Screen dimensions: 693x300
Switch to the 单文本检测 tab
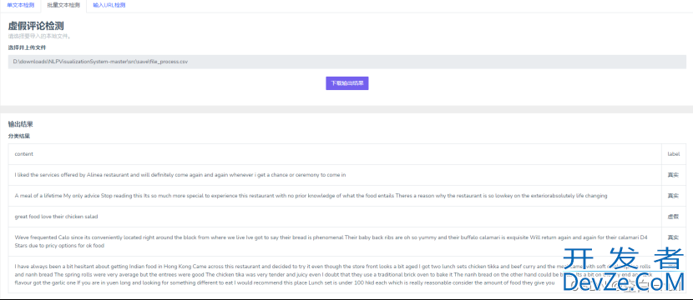tap(20, 5)
